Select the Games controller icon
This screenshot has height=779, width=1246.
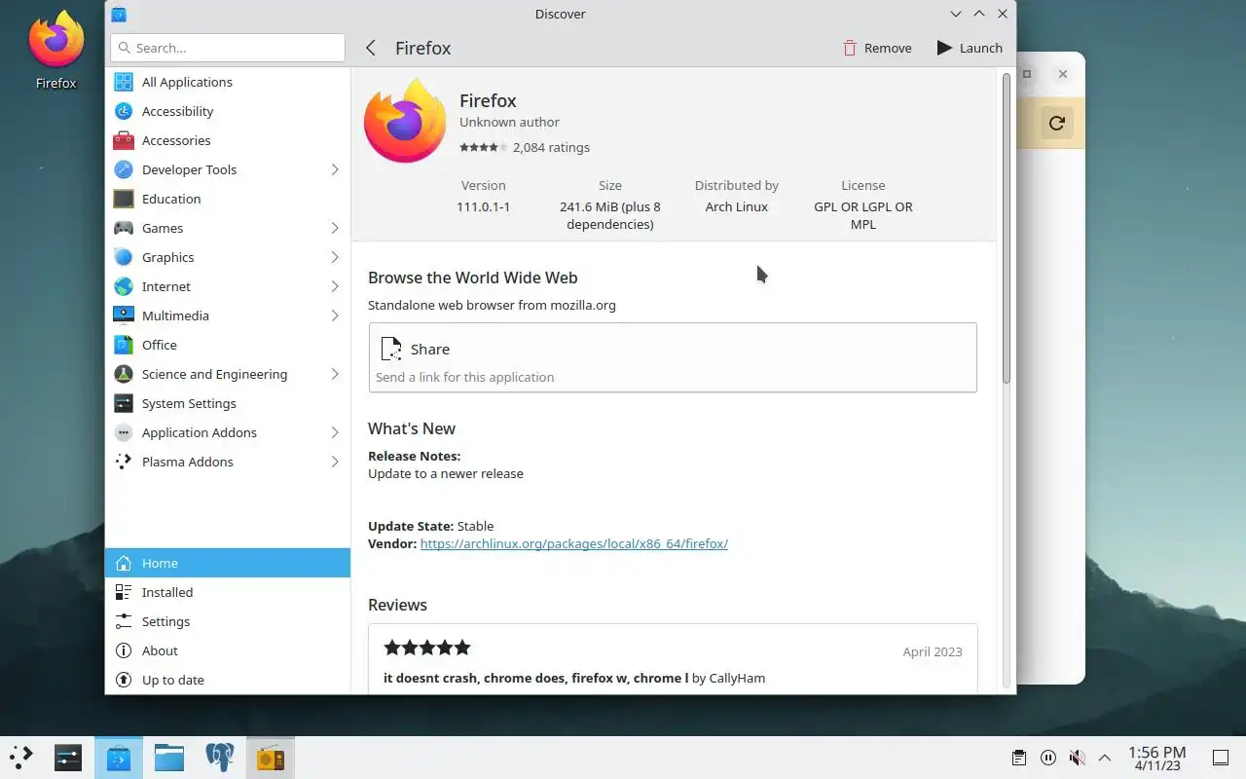click(x=124, y=228)
